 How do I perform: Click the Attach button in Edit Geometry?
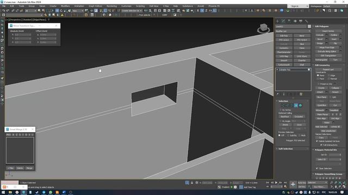[x=320, y=92]
